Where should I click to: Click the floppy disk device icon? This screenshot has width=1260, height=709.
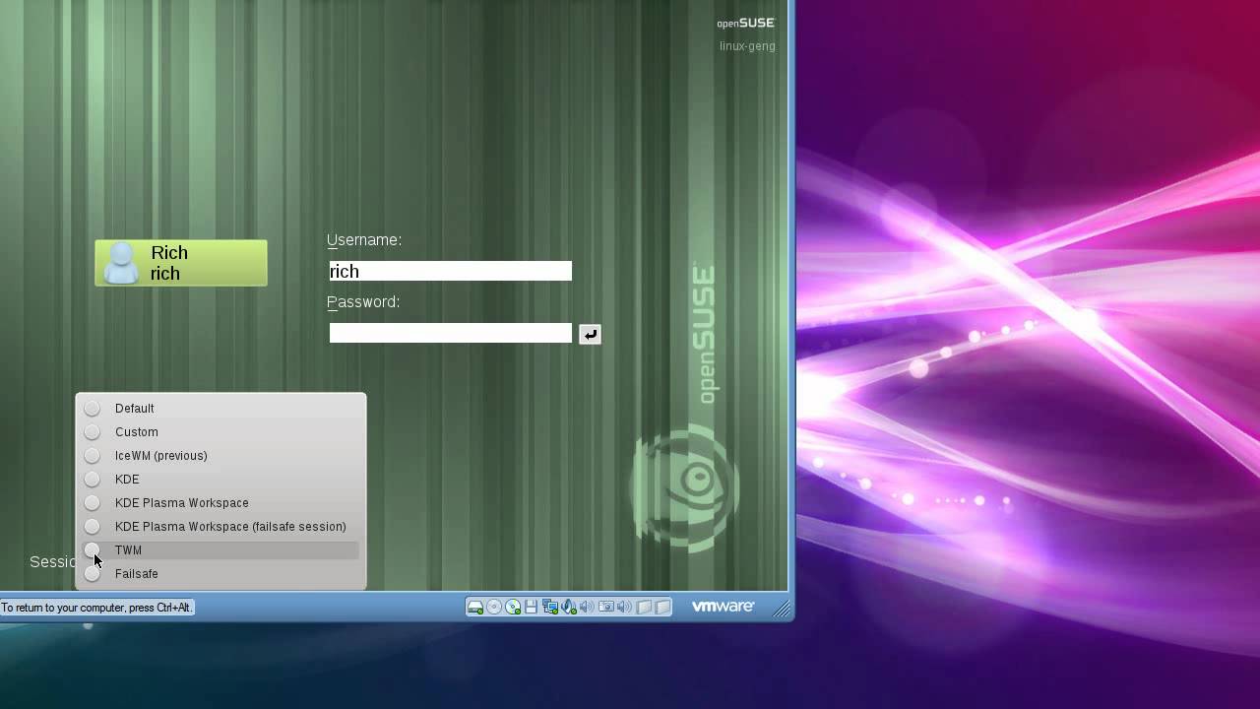pyautogui.click(x=532, y=608)
